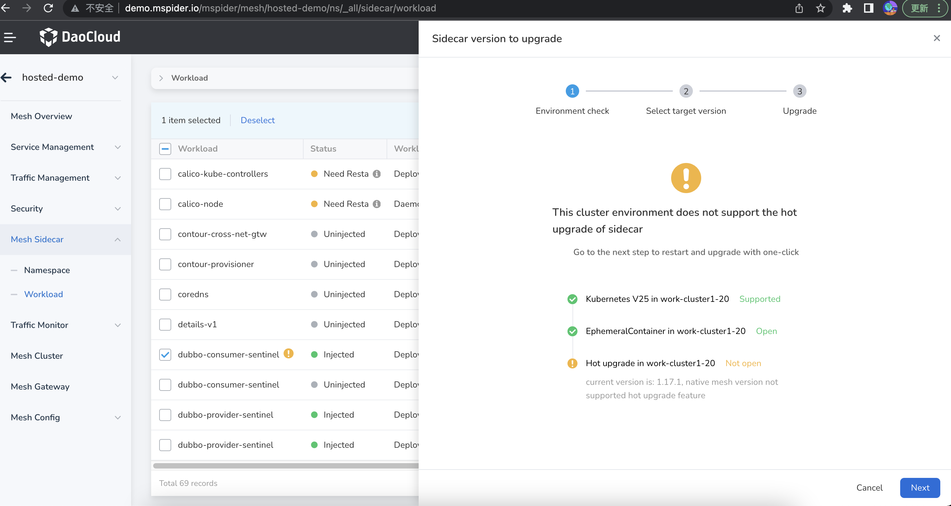Bookmark page with star icon
The height and width of the screenshot is (506, 951).
tap(820, 8)
